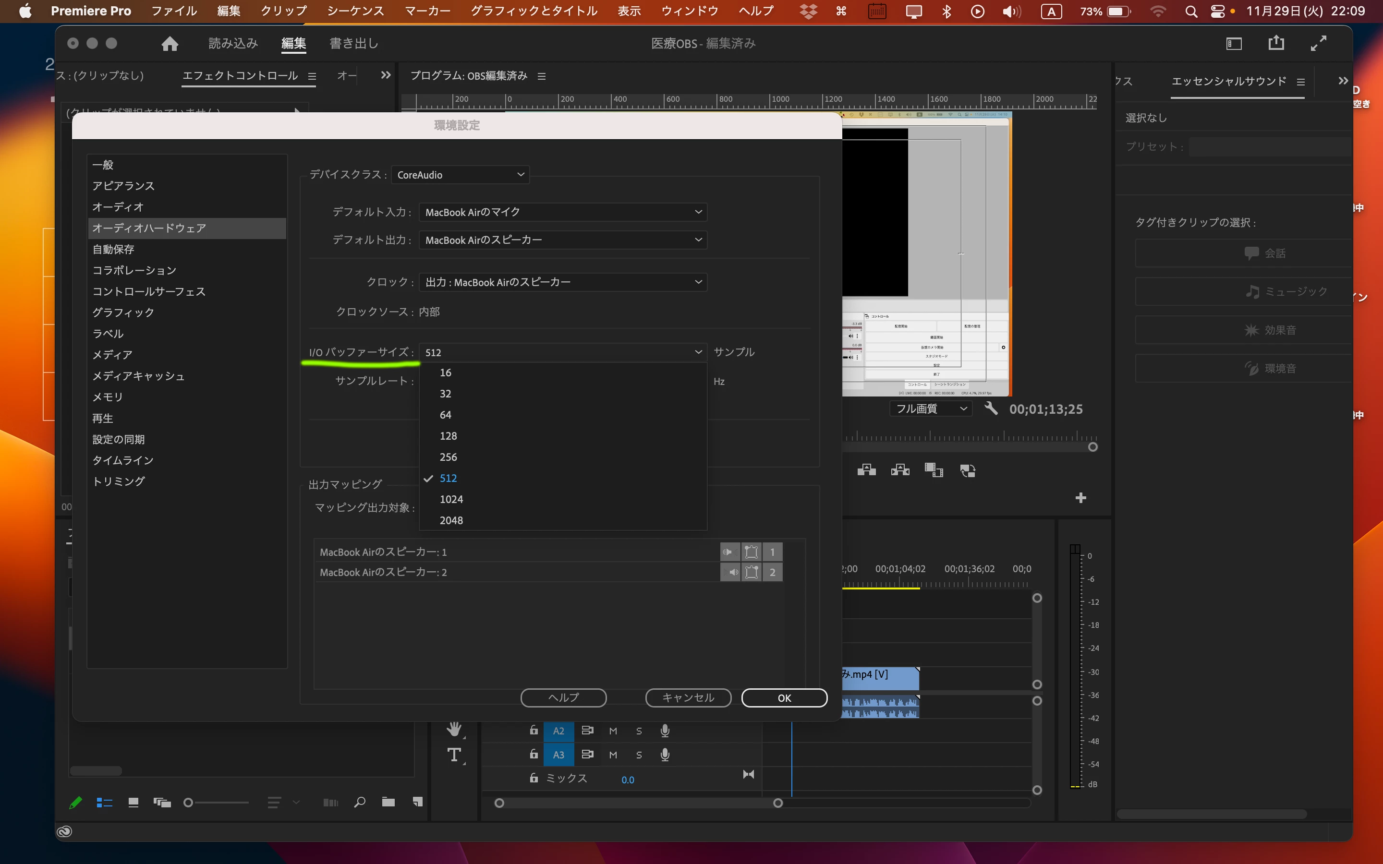The width and height of the screenshot is (1383, 864).
Task: Open project panel search icon
Action: [x=360, y=802]
